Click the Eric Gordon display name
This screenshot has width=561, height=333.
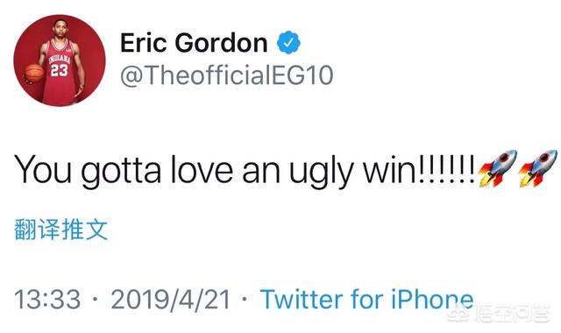click(x=194, y=43)
